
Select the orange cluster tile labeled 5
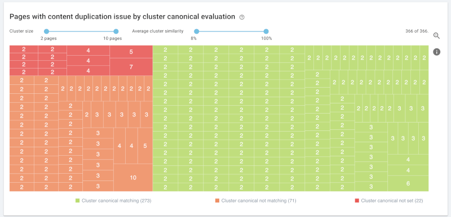[145, 146]
